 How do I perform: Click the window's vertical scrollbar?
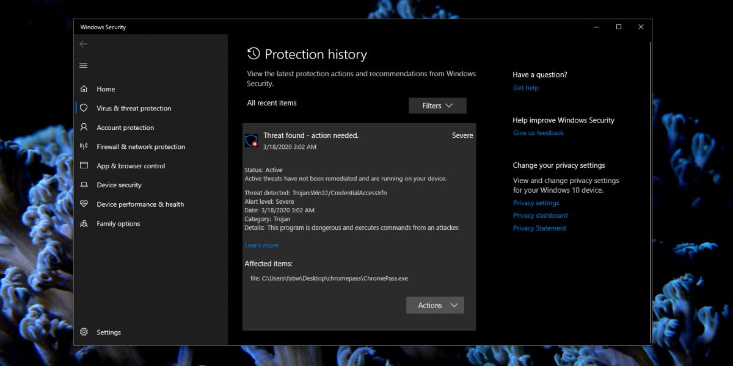click(x=650, y=189)
